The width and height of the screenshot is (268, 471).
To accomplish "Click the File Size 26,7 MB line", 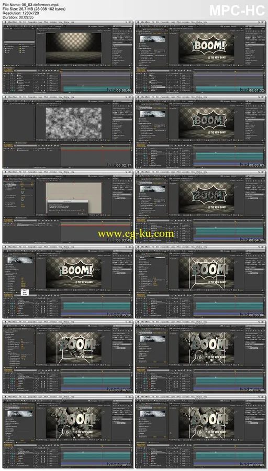I will [x=34, y=9].
